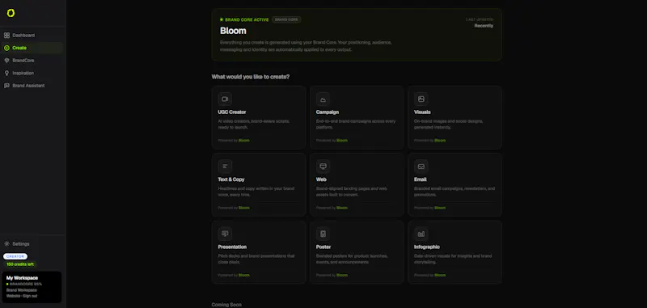
Task: Click the Text & Copy lines icon
Action: (225, 167)
